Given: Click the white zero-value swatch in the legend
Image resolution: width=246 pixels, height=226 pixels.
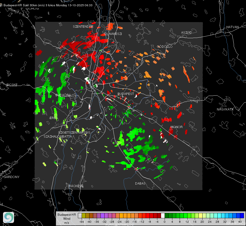Looking at the screenshot, I should [x=163, y=216].
